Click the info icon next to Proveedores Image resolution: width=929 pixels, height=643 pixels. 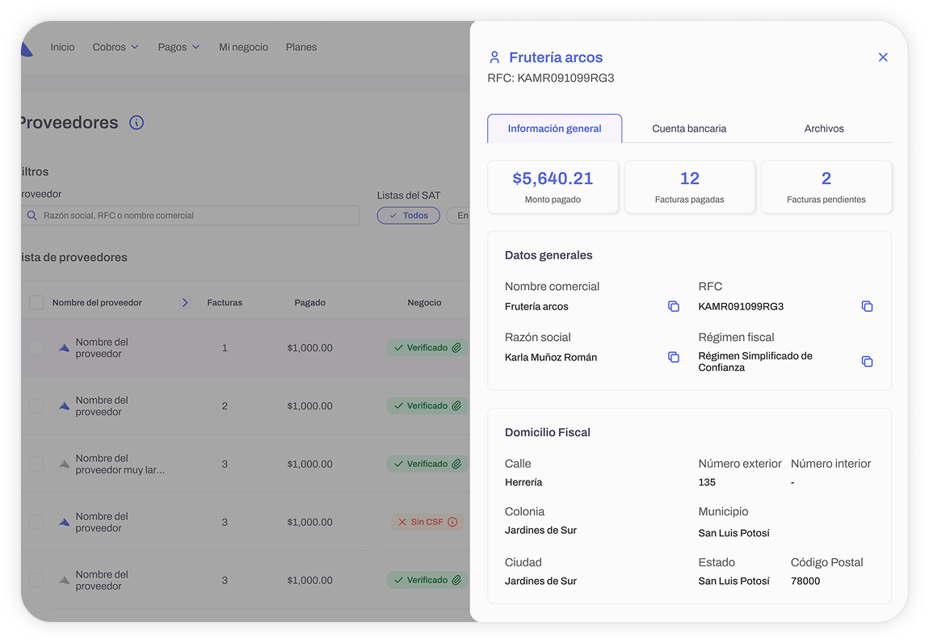pos(137,123)
